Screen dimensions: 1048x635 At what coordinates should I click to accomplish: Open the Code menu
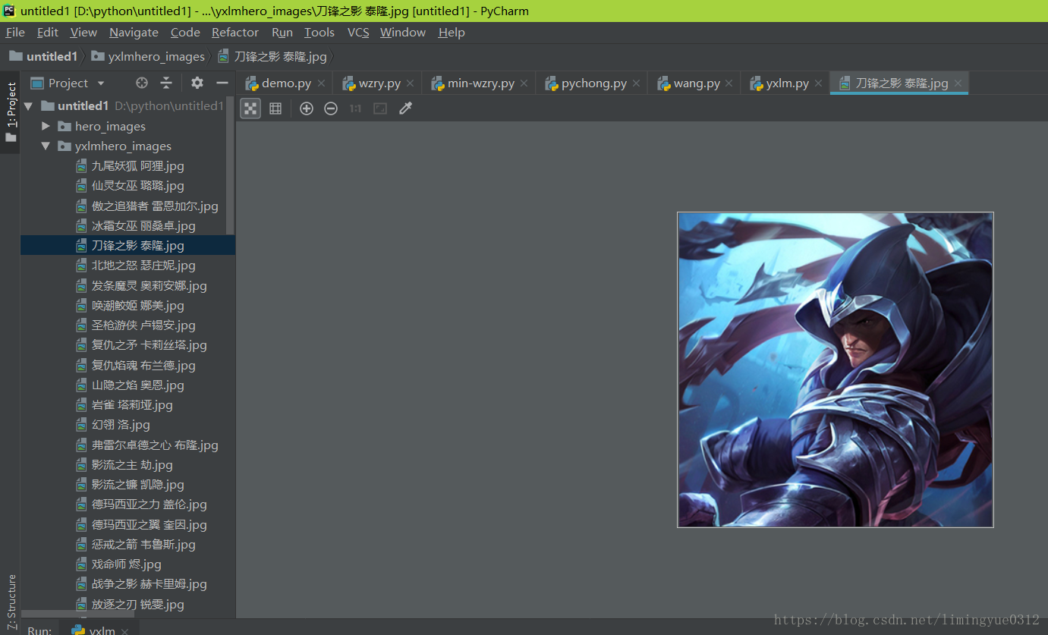click(185, 32)
